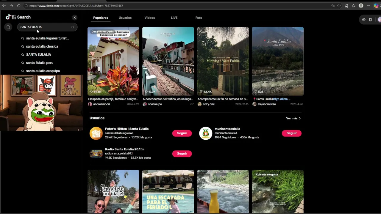The image size is (381, 214).
Task: Click the round magnifier search button
Action: (8, 27)
